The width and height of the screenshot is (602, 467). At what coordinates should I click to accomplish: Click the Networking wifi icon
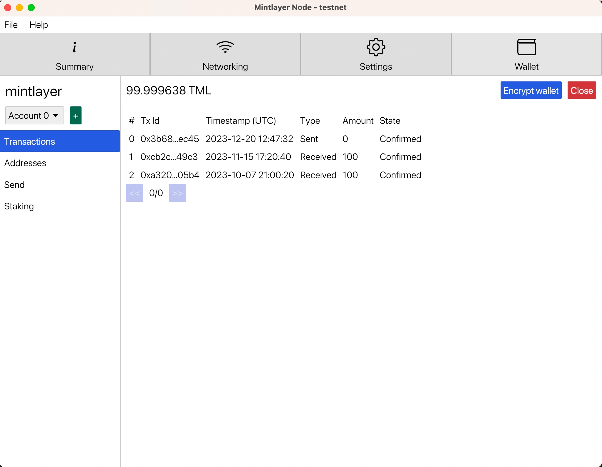(x=225, y=47)
